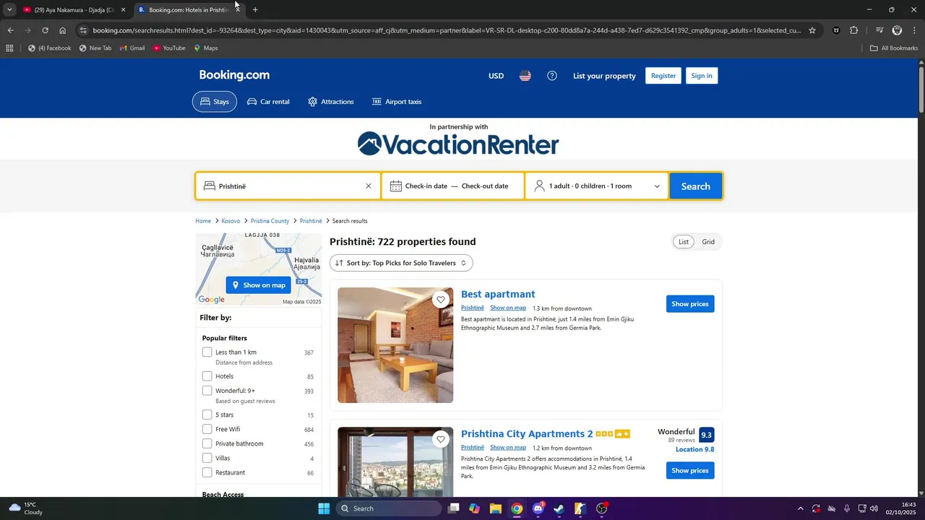Viewport: 925px width, 520px height.
Task: Check the Less than 1 km filter
Action: tap(207, 352)
